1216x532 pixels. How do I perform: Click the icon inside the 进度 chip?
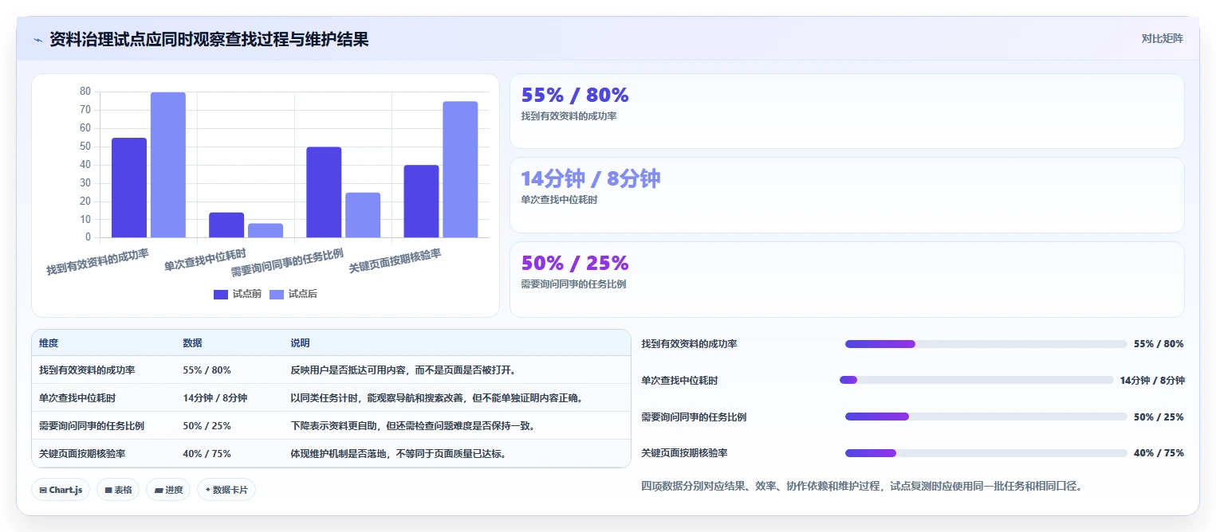pyautogui.click(x=158, y=490)
